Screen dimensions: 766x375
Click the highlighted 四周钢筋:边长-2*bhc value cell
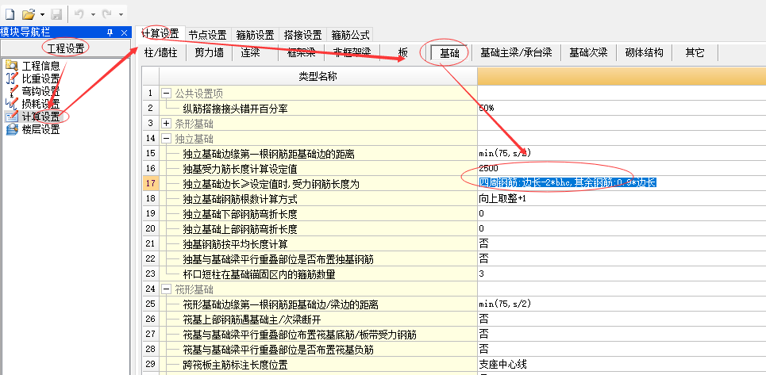pyautogui.click(x=622, y=183)
